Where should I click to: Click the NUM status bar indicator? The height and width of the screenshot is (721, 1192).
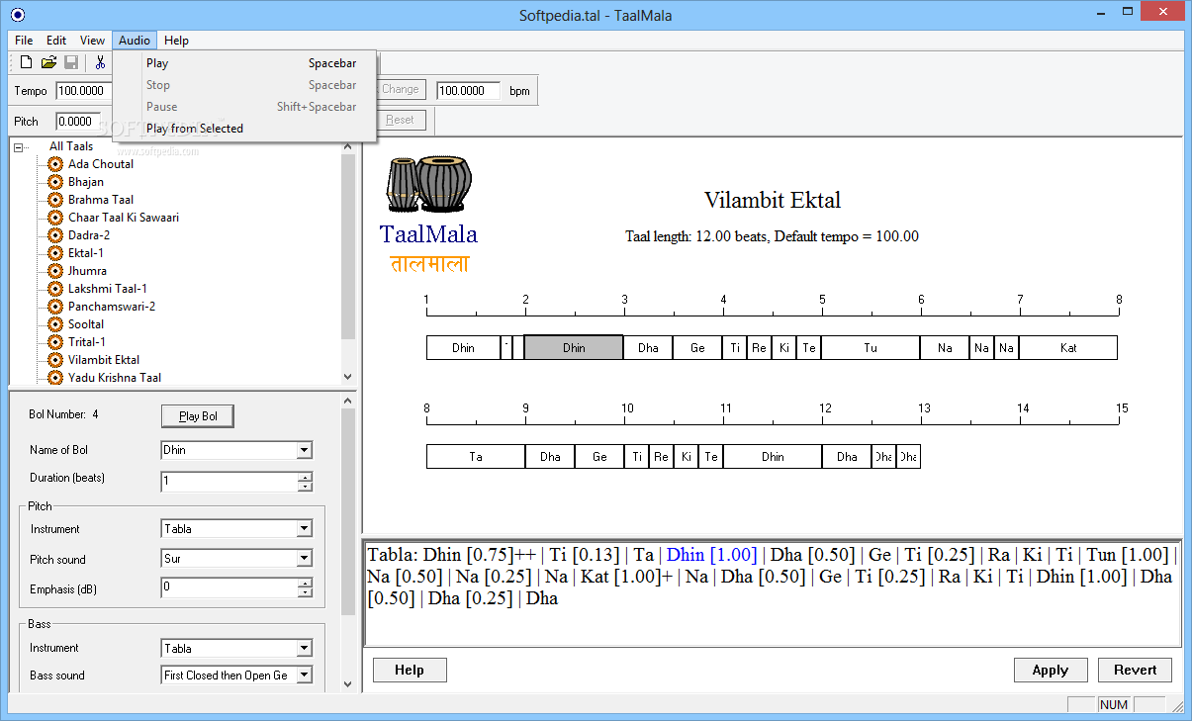1114,705
